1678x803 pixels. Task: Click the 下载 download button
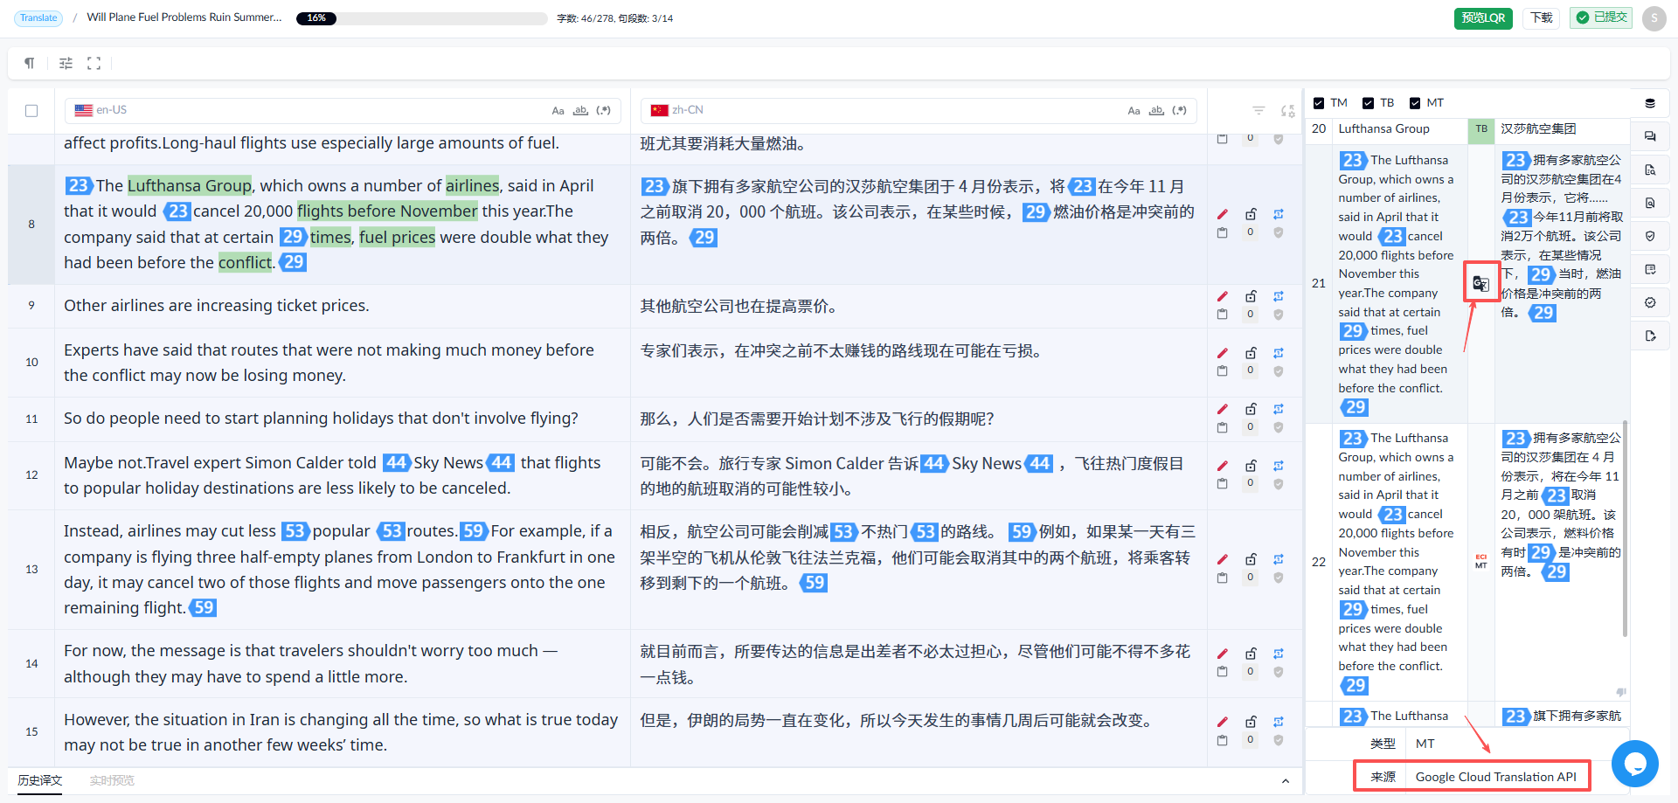tap(1542, 17)
